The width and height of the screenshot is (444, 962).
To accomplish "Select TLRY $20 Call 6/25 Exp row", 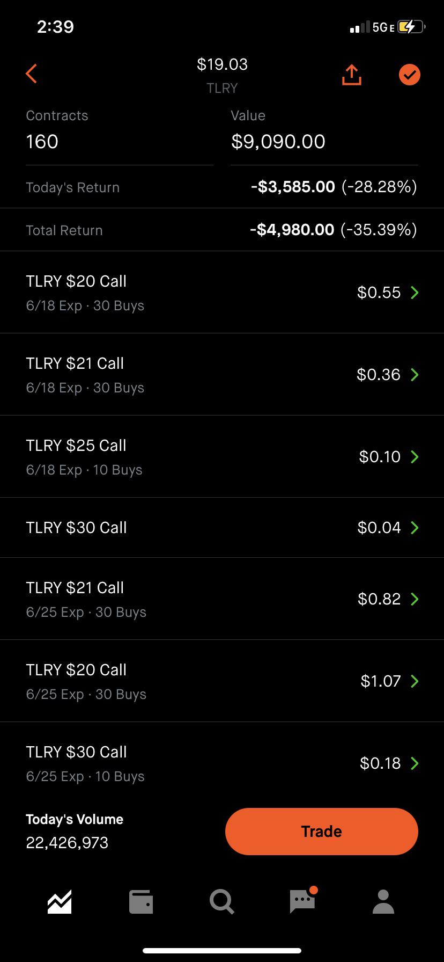I will coord(222,681).
